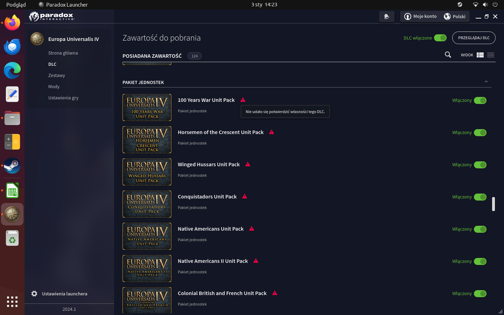Open the notifications feed icon in header
The image size is (504, 315).
[387, 16]
